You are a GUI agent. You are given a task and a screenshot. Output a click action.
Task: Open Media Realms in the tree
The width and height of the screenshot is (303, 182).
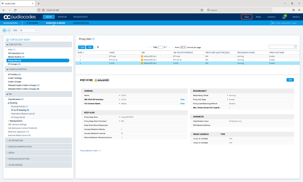[x=16, y=57]
